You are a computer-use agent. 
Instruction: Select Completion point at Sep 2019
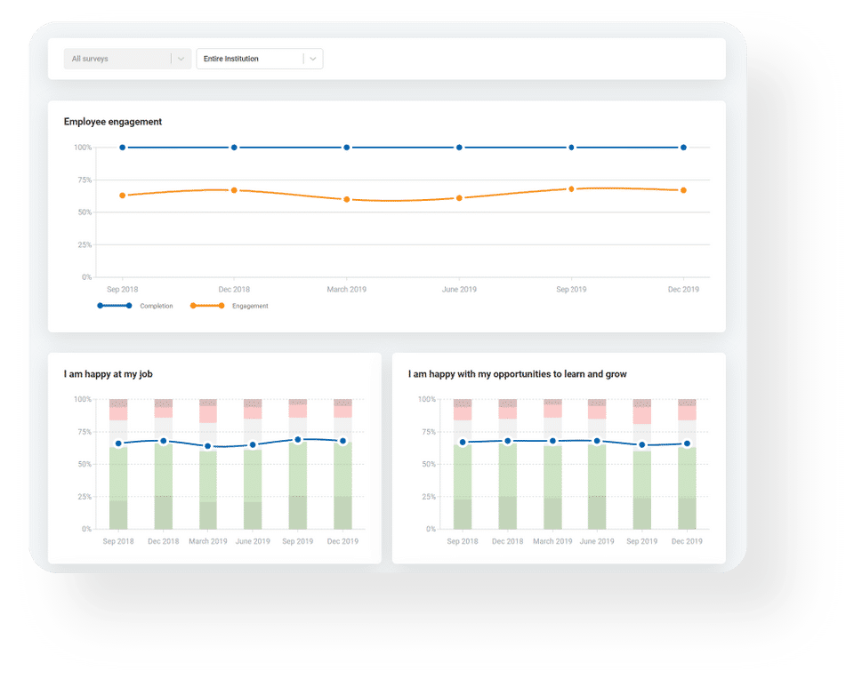pos(571,148)
